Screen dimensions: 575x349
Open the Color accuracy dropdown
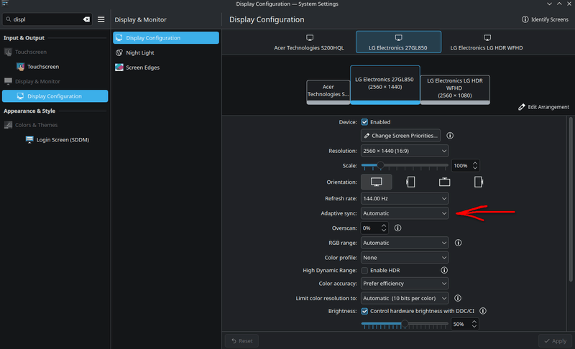405,284
